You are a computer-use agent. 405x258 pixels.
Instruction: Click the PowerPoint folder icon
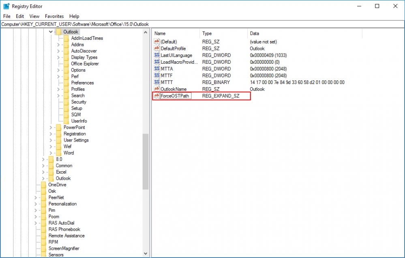59,127
